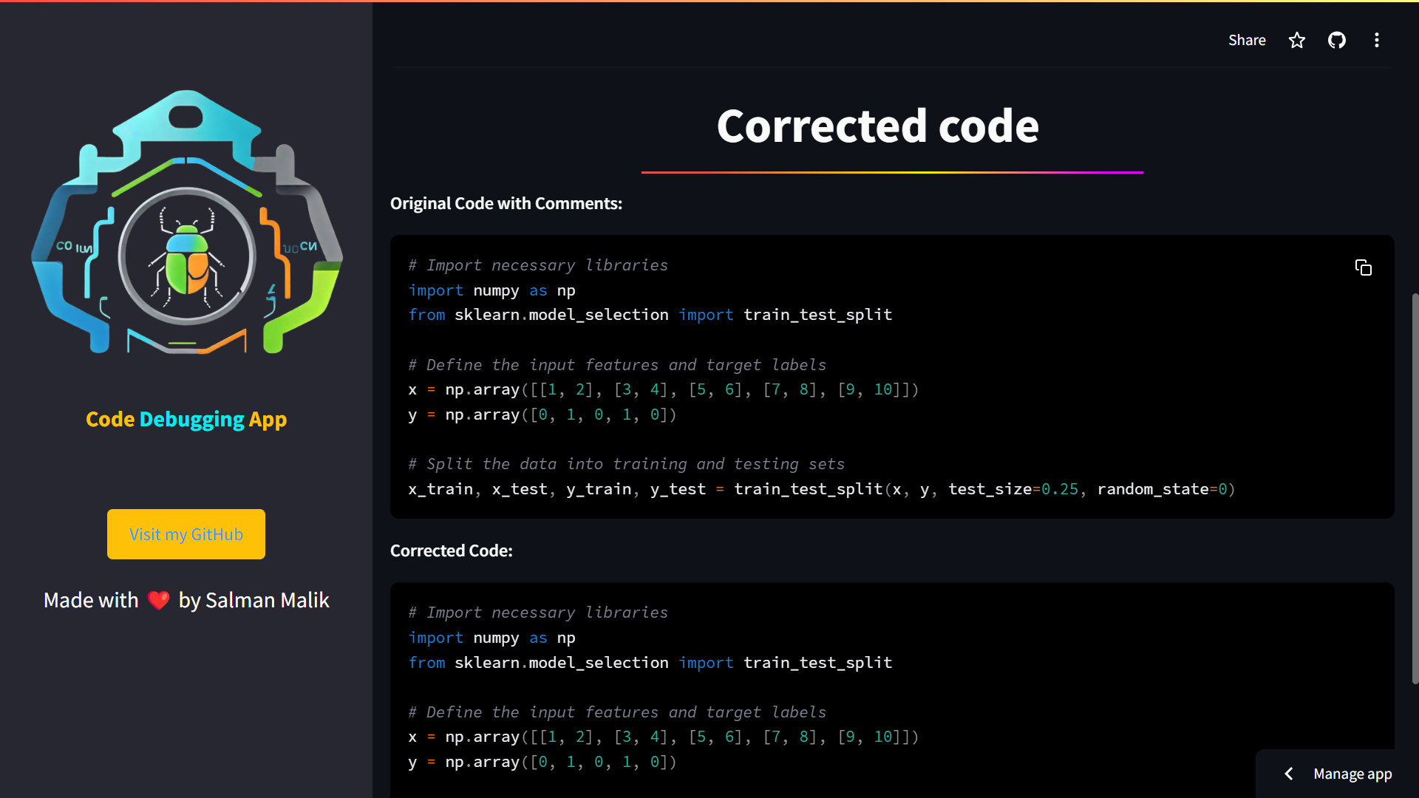Open the three-dot options menu
Viewport: 1419px width, 798px height.
click(x=1376, y=40)
